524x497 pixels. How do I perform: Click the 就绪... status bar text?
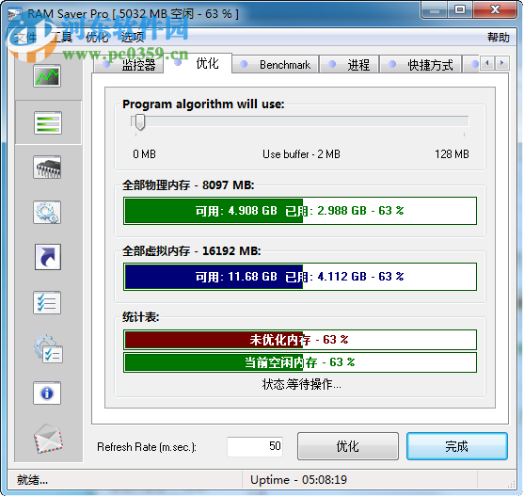(32, 480)
